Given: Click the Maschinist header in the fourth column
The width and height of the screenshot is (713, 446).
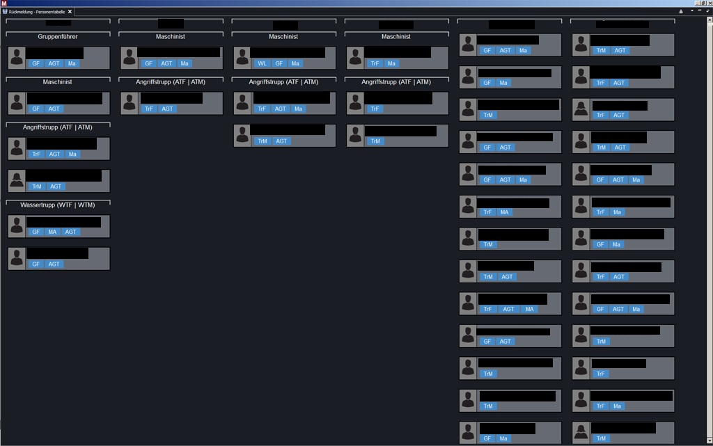Looking at the screenshot, I should (x=396, y=36).
